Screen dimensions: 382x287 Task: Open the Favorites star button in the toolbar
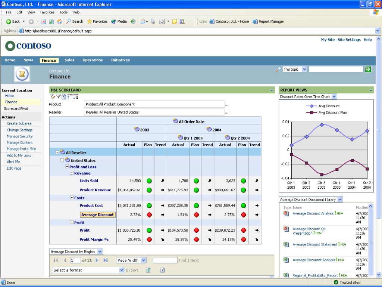point(97,21)
